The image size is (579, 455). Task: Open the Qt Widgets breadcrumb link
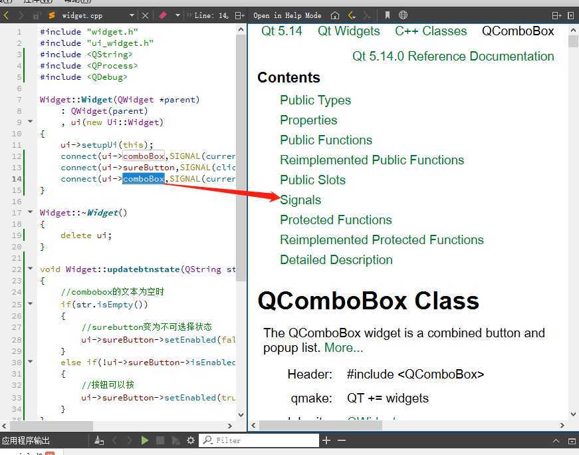click(x=348, y=31)
